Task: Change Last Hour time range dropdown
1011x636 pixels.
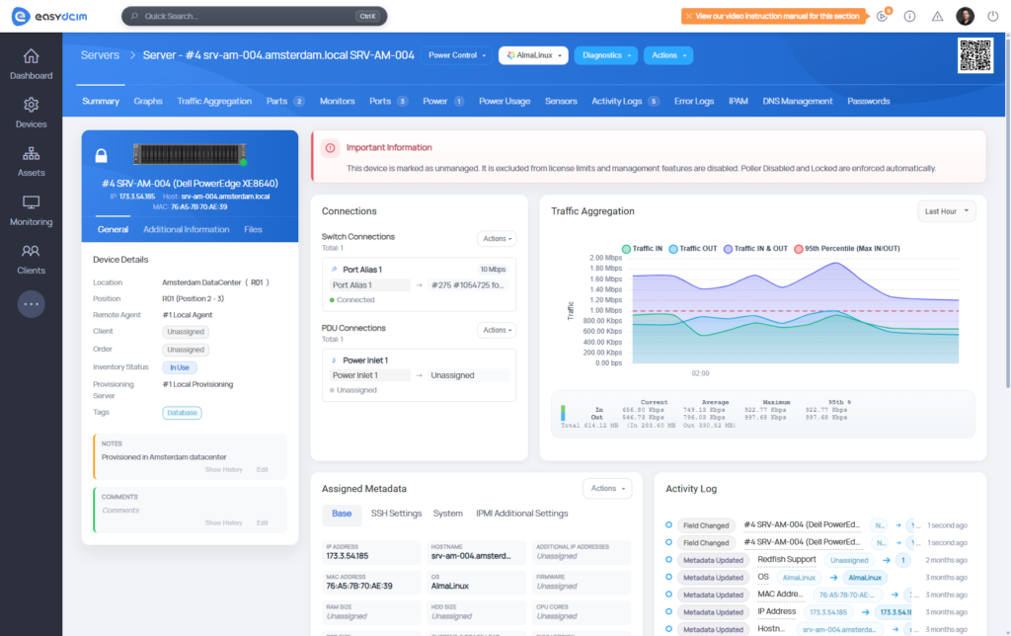Action: coord(947,211)
